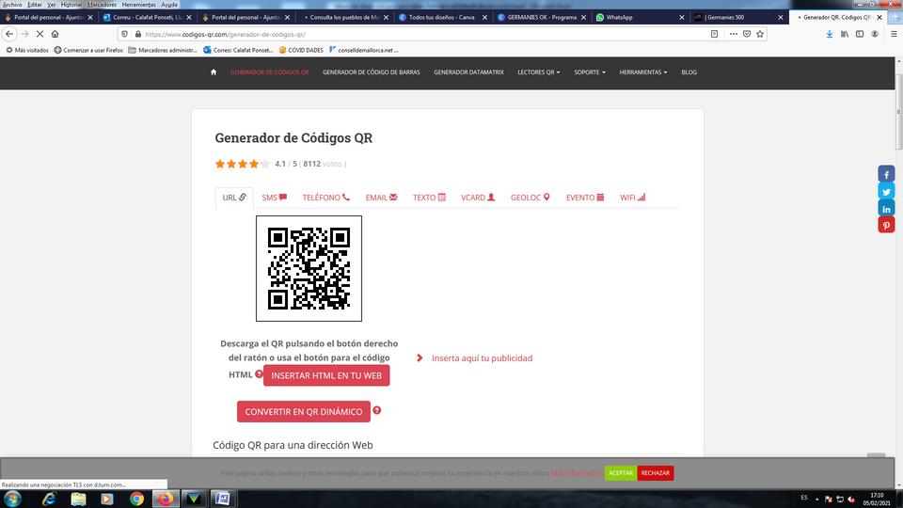Save page to Pocket
The width and height of the screenshot is (903, 508).
tap(747, 34)
